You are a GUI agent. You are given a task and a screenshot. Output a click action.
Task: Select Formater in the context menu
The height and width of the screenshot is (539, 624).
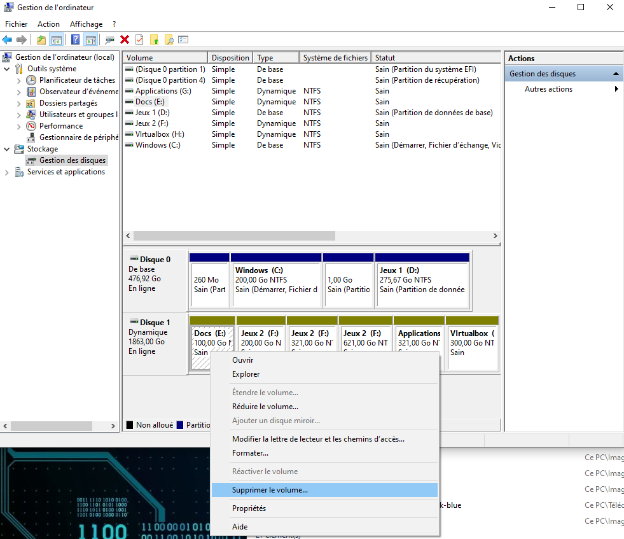click(x=250, y=453)
